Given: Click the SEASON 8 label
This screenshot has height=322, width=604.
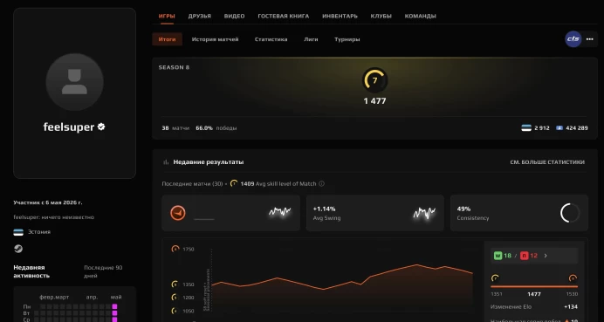Looking at the screenshot, I should tap(174, 67).
